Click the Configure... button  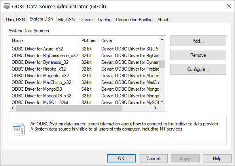point(198,69)
